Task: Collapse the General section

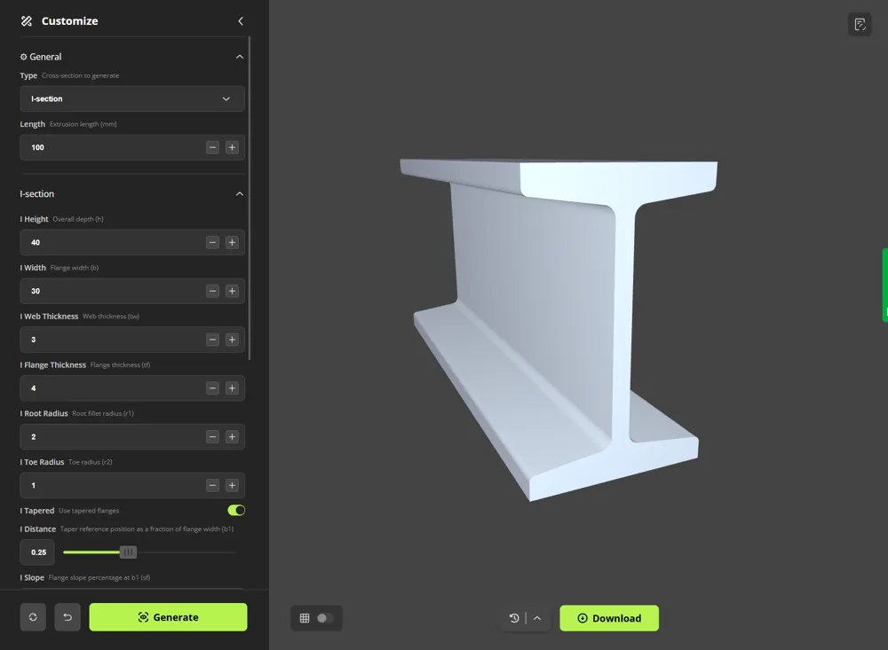Action: 240,56
